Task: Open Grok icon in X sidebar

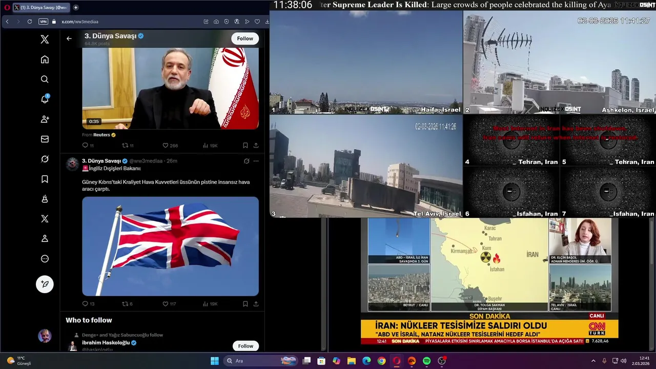Action: 45,159
